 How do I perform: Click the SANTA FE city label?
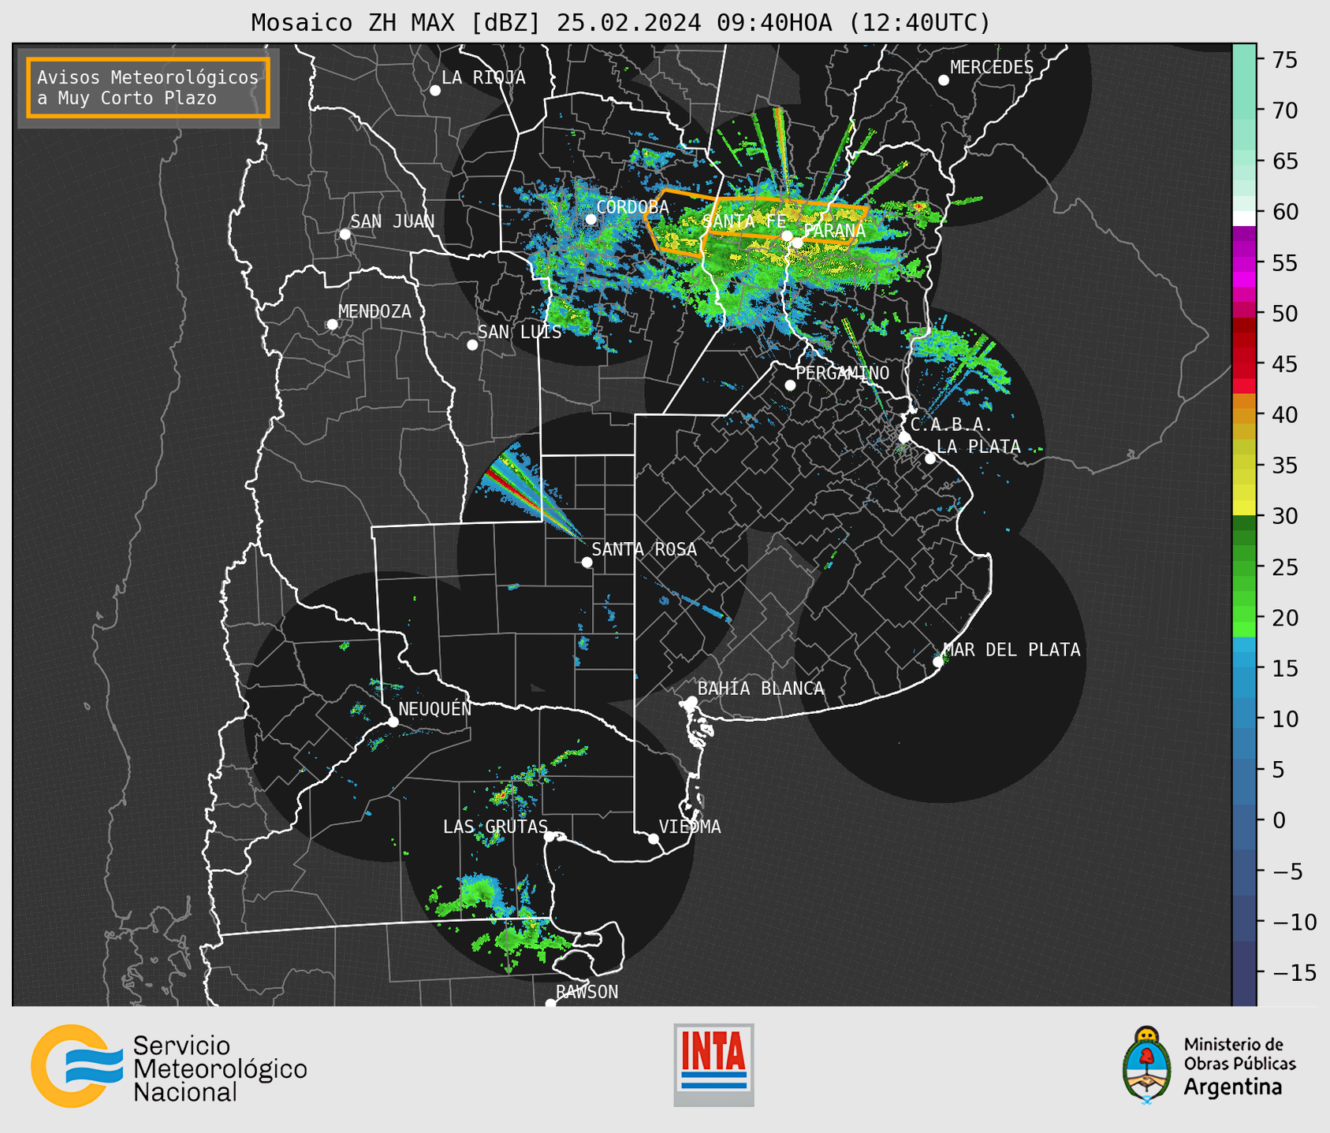[x=743, y=221]
